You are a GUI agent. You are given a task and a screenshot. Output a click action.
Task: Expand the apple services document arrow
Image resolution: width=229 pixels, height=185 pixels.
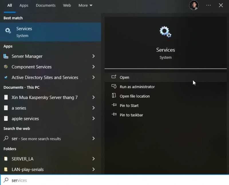click(x=93, y=119)
